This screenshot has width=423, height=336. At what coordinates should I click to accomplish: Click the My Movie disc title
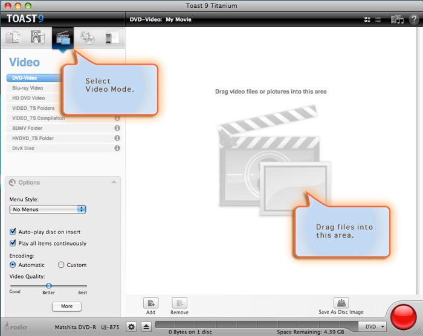click(178, 19)
